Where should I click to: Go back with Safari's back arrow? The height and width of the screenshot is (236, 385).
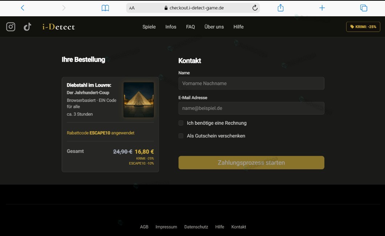(22, 8)
